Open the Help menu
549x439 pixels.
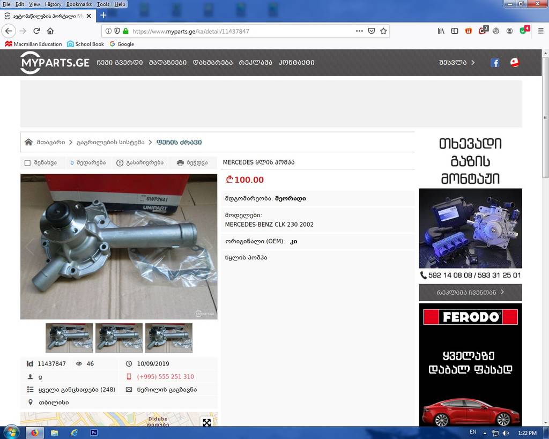(120, 4)
